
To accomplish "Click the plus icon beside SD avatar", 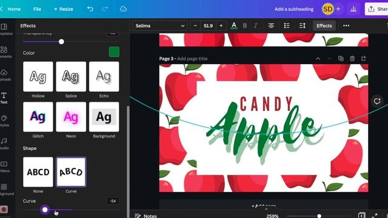I will coord(338,9).
